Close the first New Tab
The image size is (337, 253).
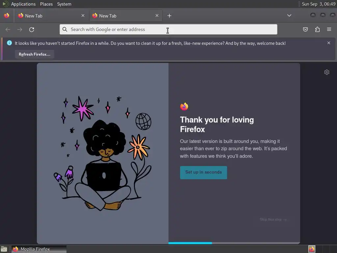click(83, 15)
